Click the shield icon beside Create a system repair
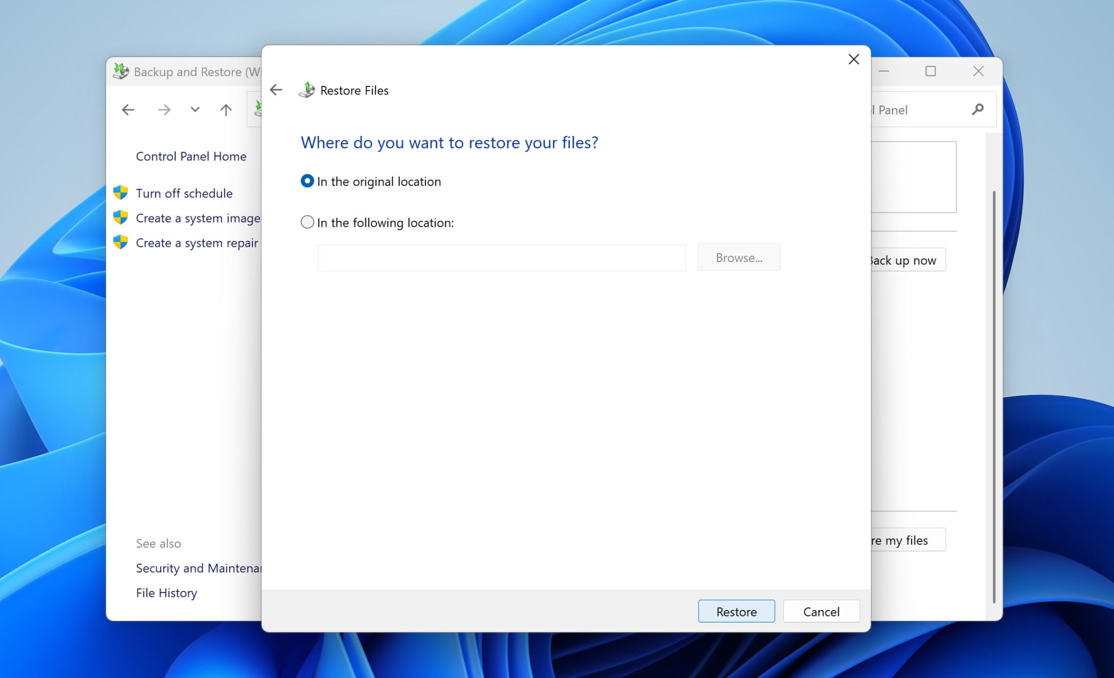The width and height of the screenshot is (1114, 678). 121,242
